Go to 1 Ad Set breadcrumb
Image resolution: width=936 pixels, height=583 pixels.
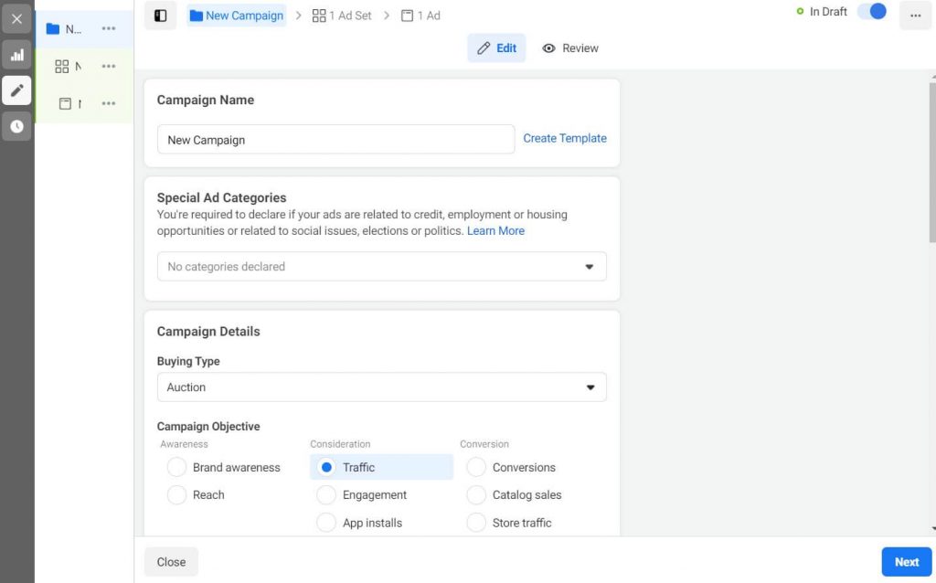pyautogui.click(x=342, y=16)
